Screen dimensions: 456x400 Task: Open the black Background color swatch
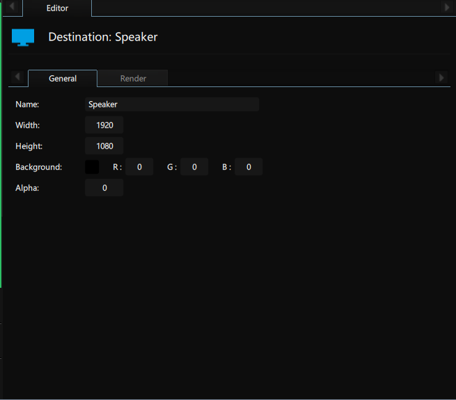92,167
